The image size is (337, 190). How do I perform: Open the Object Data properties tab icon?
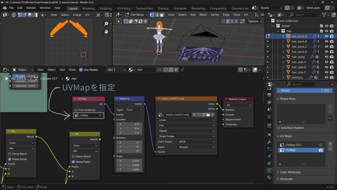click(269, 170)
